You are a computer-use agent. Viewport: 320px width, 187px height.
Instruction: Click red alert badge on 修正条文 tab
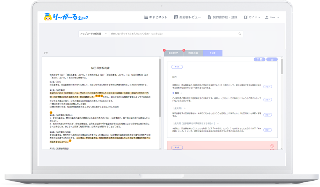pyautogui.click(x=164, y=50)
